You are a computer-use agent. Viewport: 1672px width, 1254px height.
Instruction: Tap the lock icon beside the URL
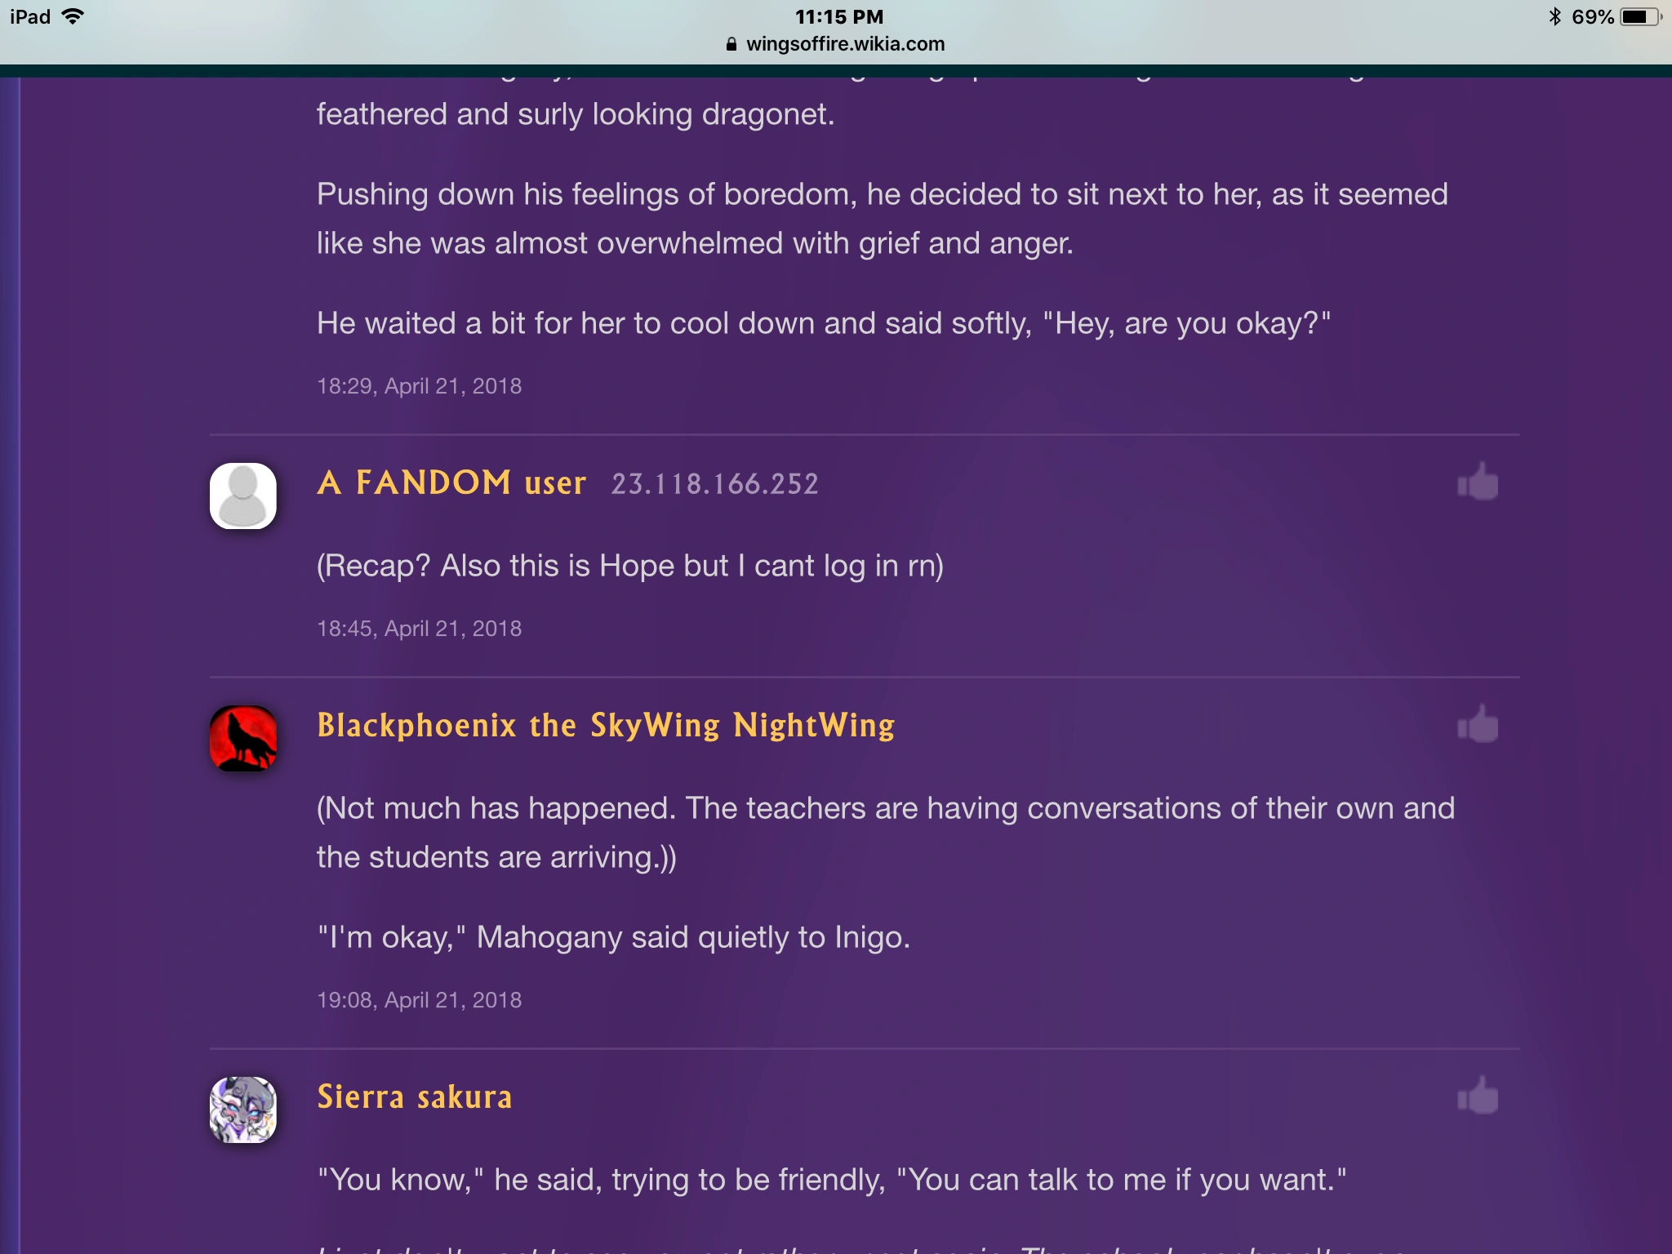tap(731, 44)
